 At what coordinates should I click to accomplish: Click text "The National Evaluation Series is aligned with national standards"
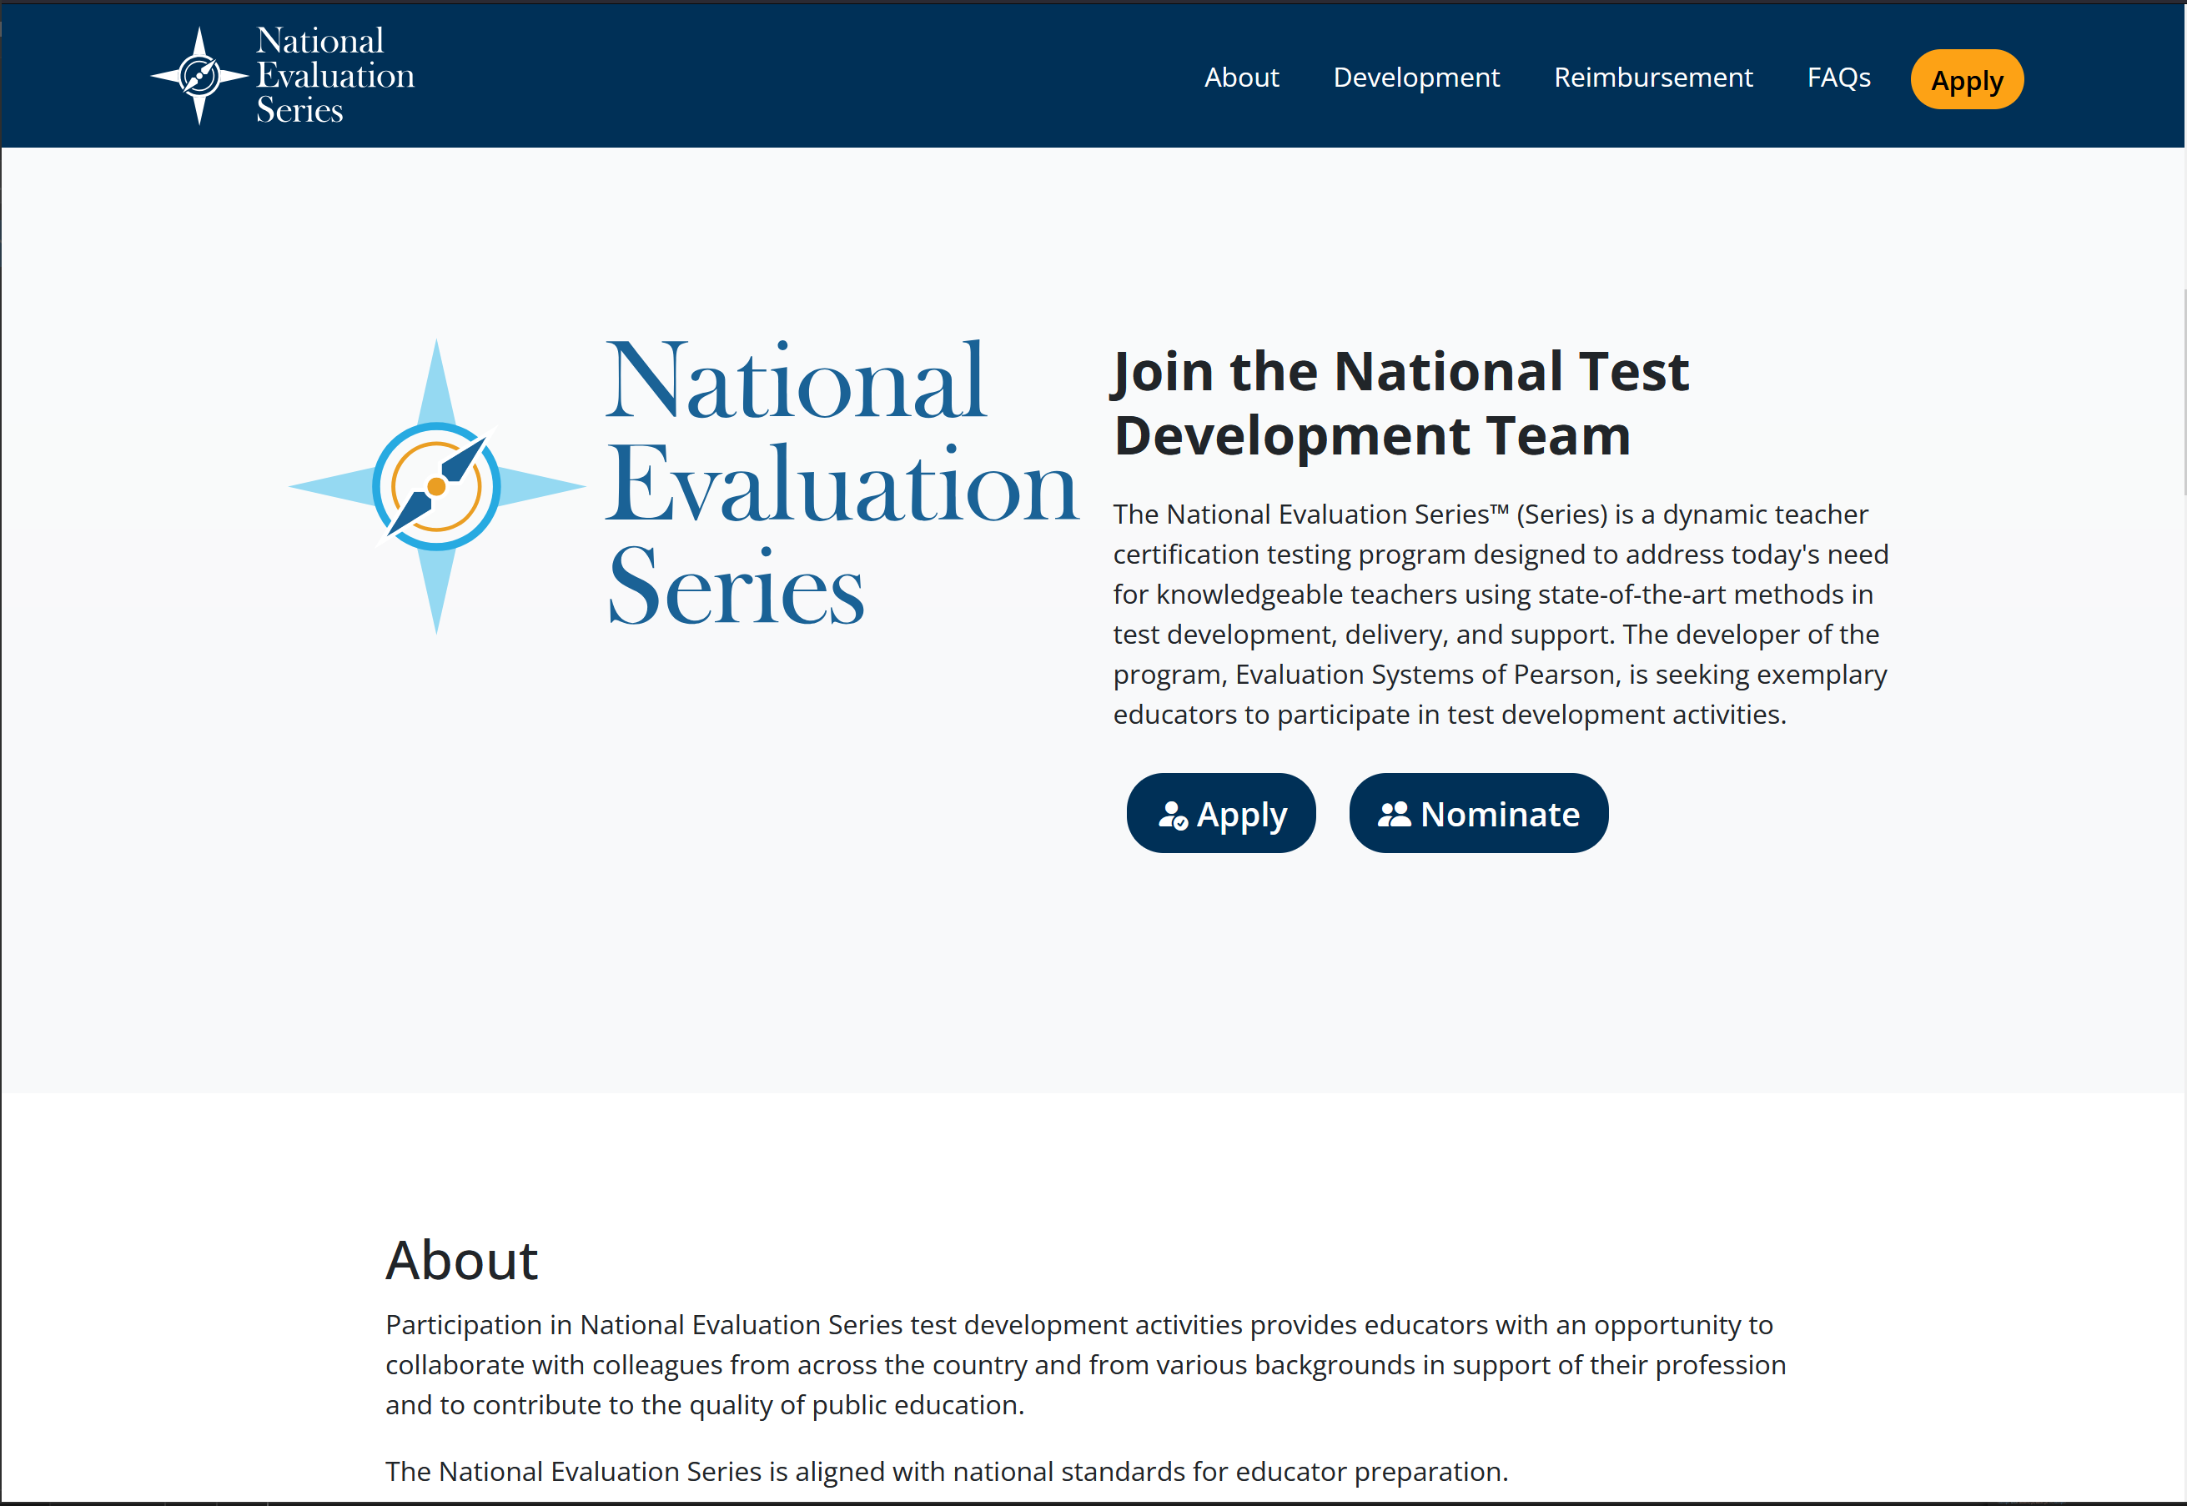pyautogui.click(x=786, y=1471)
